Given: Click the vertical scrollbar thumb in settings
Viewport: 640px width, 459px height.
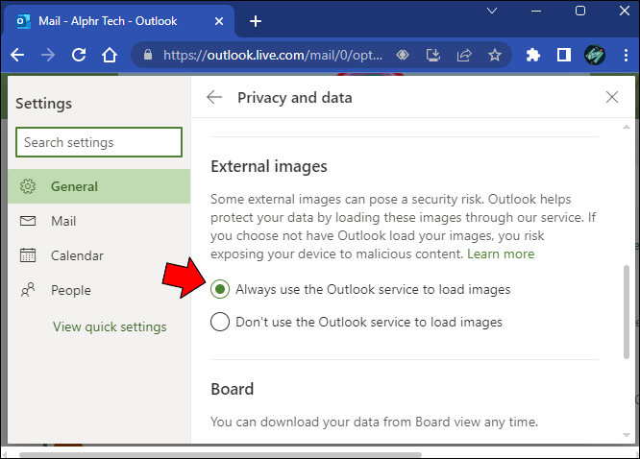Looking at the screenshot, I should coord(627,312).
